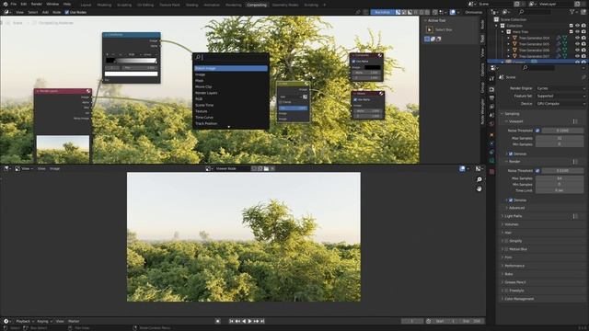The width and height of the screenshot is (589, 331).
Task: Click the Fac value slider on the Mix node
Action: coord(294,108)
